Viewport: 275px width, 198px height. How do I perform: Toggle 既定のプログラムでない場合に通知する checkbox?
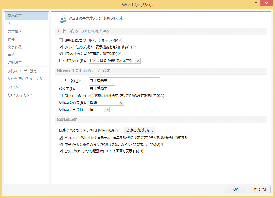[x=61, y=138]
